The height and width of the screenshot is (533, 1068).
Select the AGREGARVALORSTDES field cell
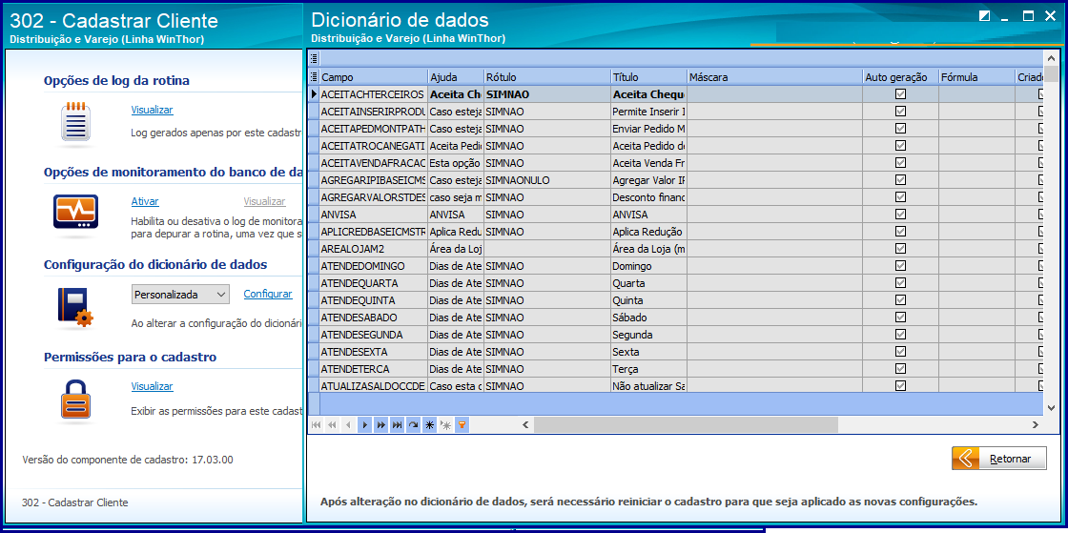(373, 197)
